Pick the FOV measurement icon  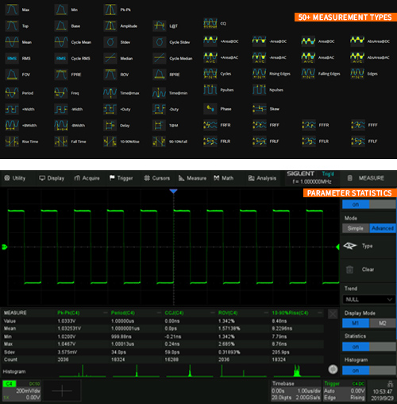pos(12,75)
